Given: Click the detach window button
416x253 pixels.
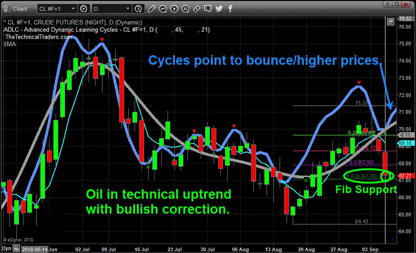Looking at the screenshot, I should (x=397, y=4).
